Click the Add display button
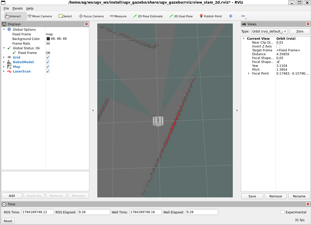Image resolution: width=311 pixels, height=225 pixels. point(12,196)
